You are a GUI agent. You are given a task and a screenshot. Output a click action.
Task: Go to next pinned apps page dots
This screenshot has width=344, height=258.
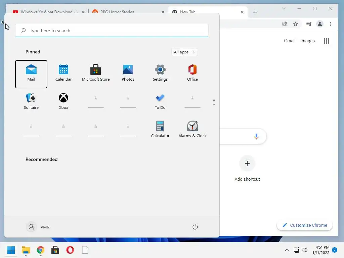(214, 102)
